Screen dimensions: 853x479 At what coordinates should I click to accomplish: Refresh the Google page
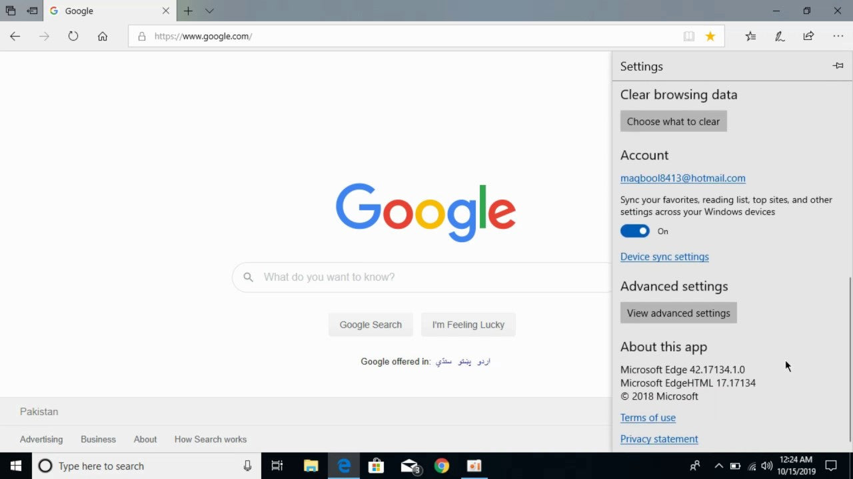(73, 37)
